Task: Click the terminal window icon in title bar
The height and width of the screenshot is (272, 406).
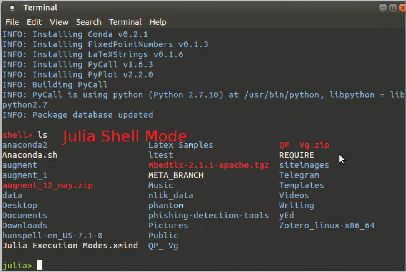Action: coord(12,8)
